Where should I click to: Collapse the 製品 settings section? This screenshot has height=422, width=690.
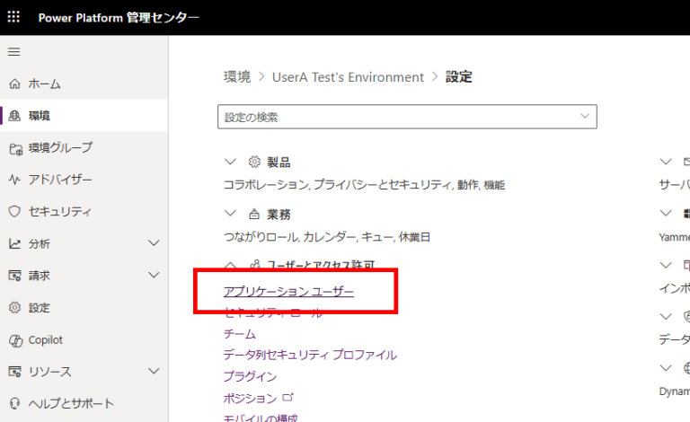[x=230, y=163]
